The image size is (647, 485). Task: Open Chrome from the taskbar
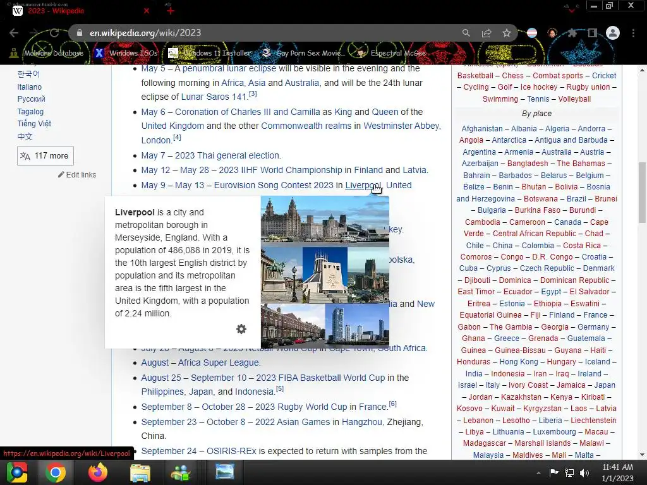pos(56,472)
